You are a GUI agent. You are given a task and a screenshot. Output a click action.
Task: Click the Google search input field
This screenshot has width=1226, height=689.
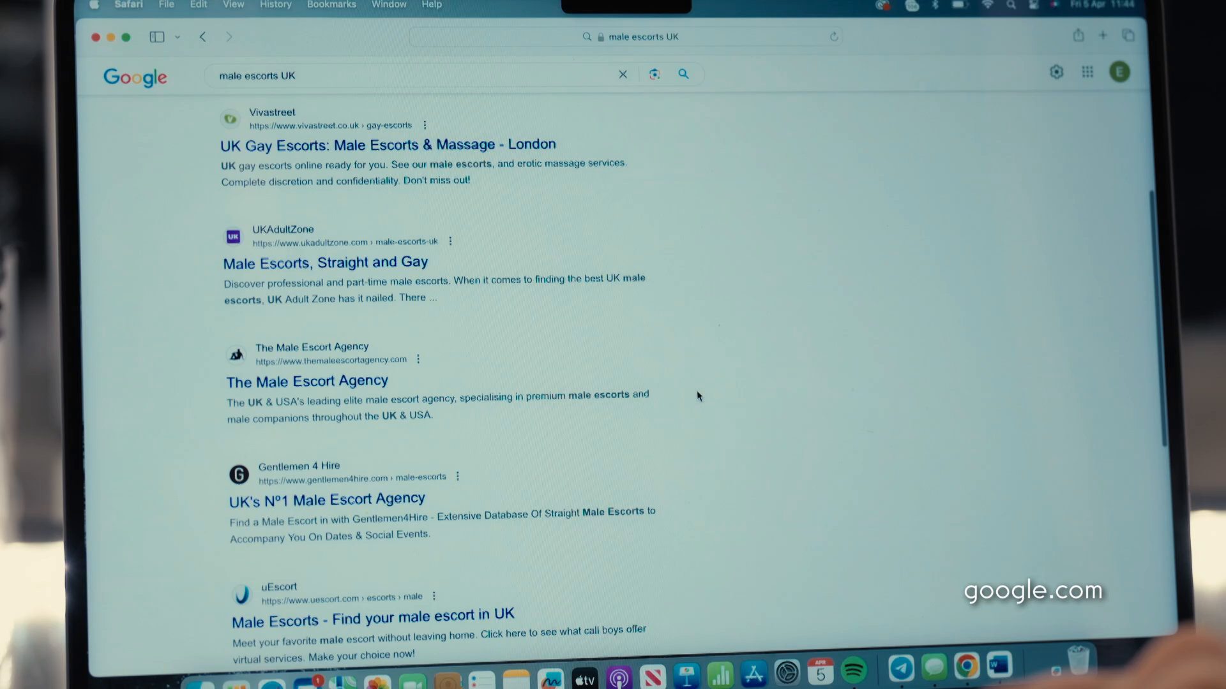coord(409,75)
